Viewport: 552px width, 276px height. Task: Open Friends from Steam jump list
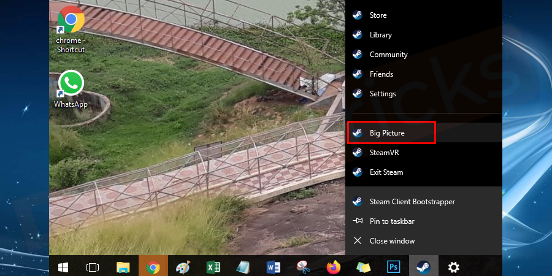coord(423,74)
